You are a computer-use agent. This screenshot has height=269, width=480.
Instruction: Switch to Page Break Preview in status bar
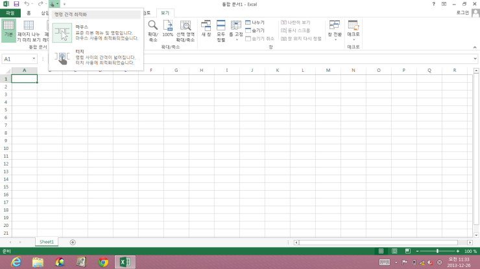point(408,251)
